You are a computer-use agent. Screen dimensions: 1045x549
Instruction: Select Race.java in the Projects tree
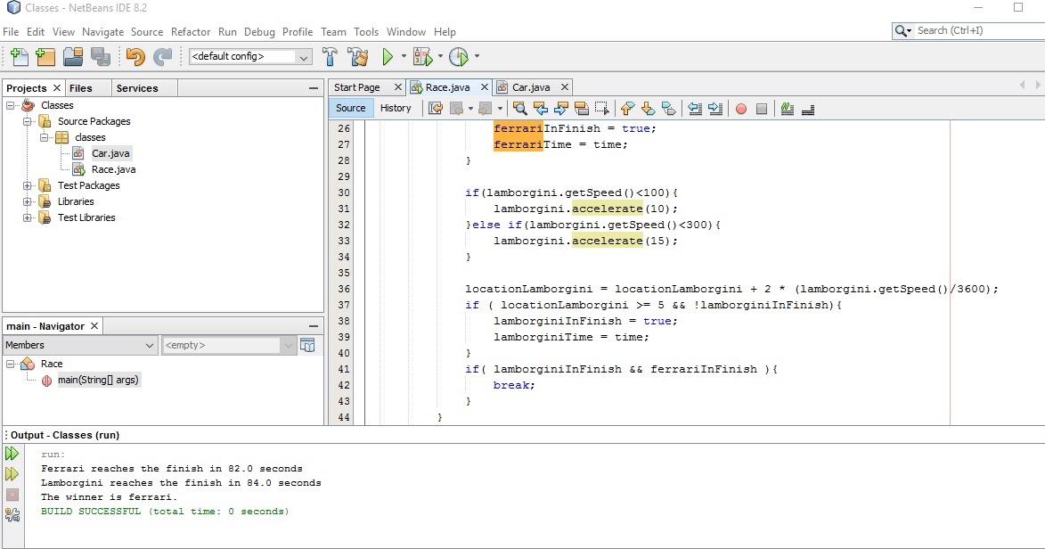point(113,169)
